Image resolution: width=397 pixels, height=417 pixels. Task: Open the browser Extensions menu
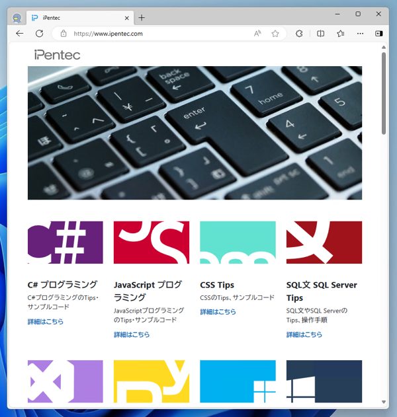coord(299,34)
